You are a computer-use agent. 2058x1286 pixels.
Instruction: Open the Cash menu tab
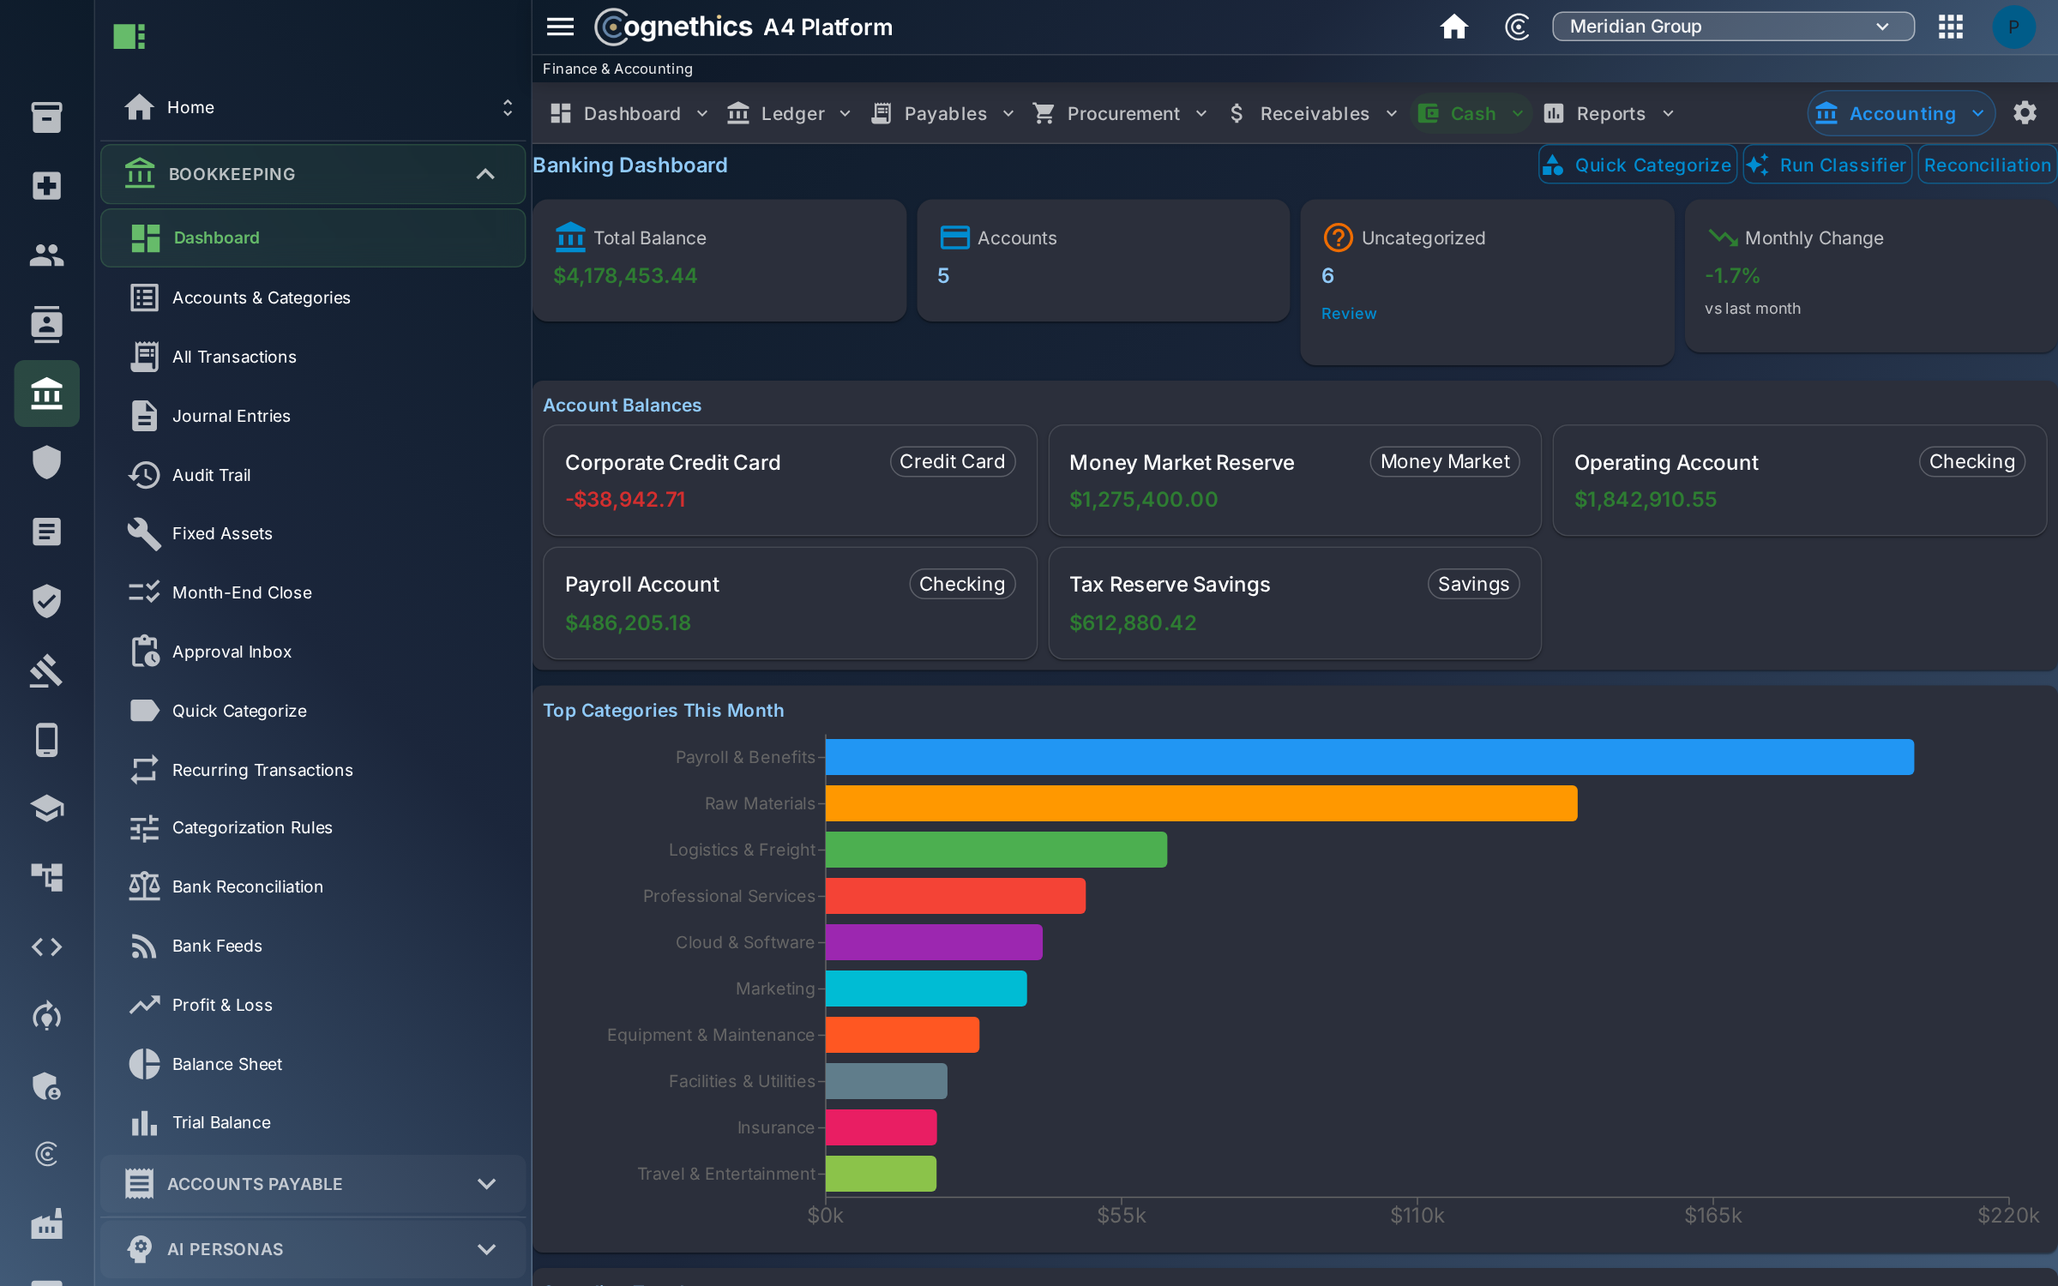tap(1471, 113)
